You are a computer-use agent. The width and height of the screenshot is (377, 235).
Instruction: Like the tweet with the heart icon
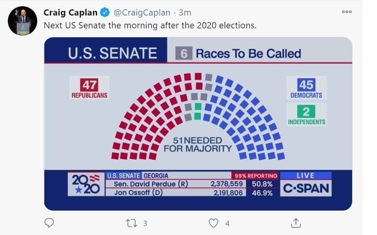point(213,223)
